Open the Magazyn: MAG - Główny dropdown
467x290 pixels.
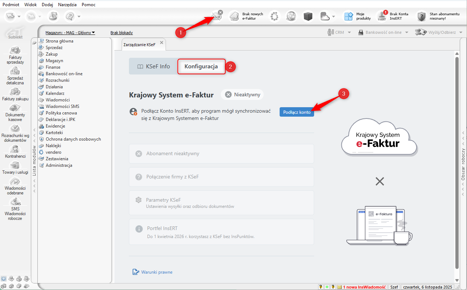pyautogui.click(x=70, y=33)
